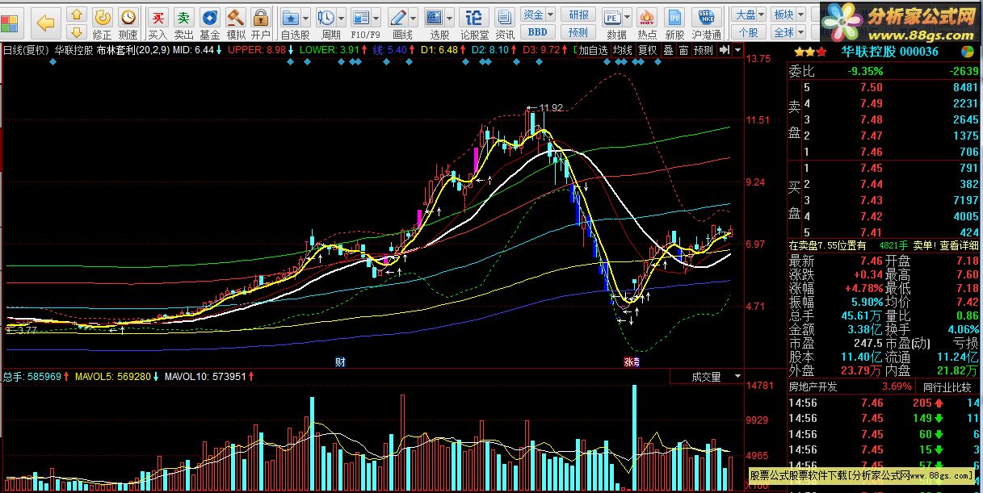Screen dimensions: 983x493
Task: Click the MAVOL5: 569280 volume label
Action: [x=113, y=376]
